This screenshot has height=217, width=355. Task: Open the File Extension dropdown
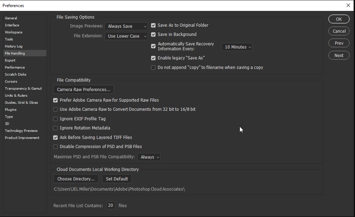click(126, 36)
